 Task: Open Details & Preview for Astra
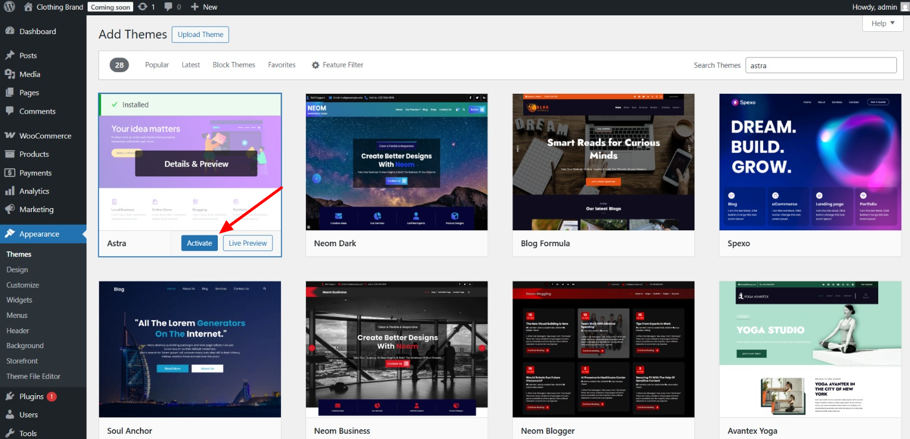click(x=196, y=164)
